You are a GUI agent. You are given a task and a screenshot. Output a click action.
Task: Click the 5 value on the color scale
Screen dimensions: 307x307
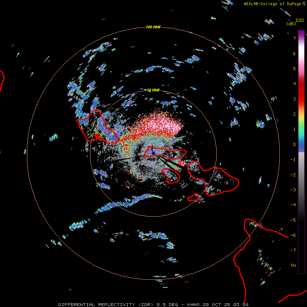(x=294, y=69)
